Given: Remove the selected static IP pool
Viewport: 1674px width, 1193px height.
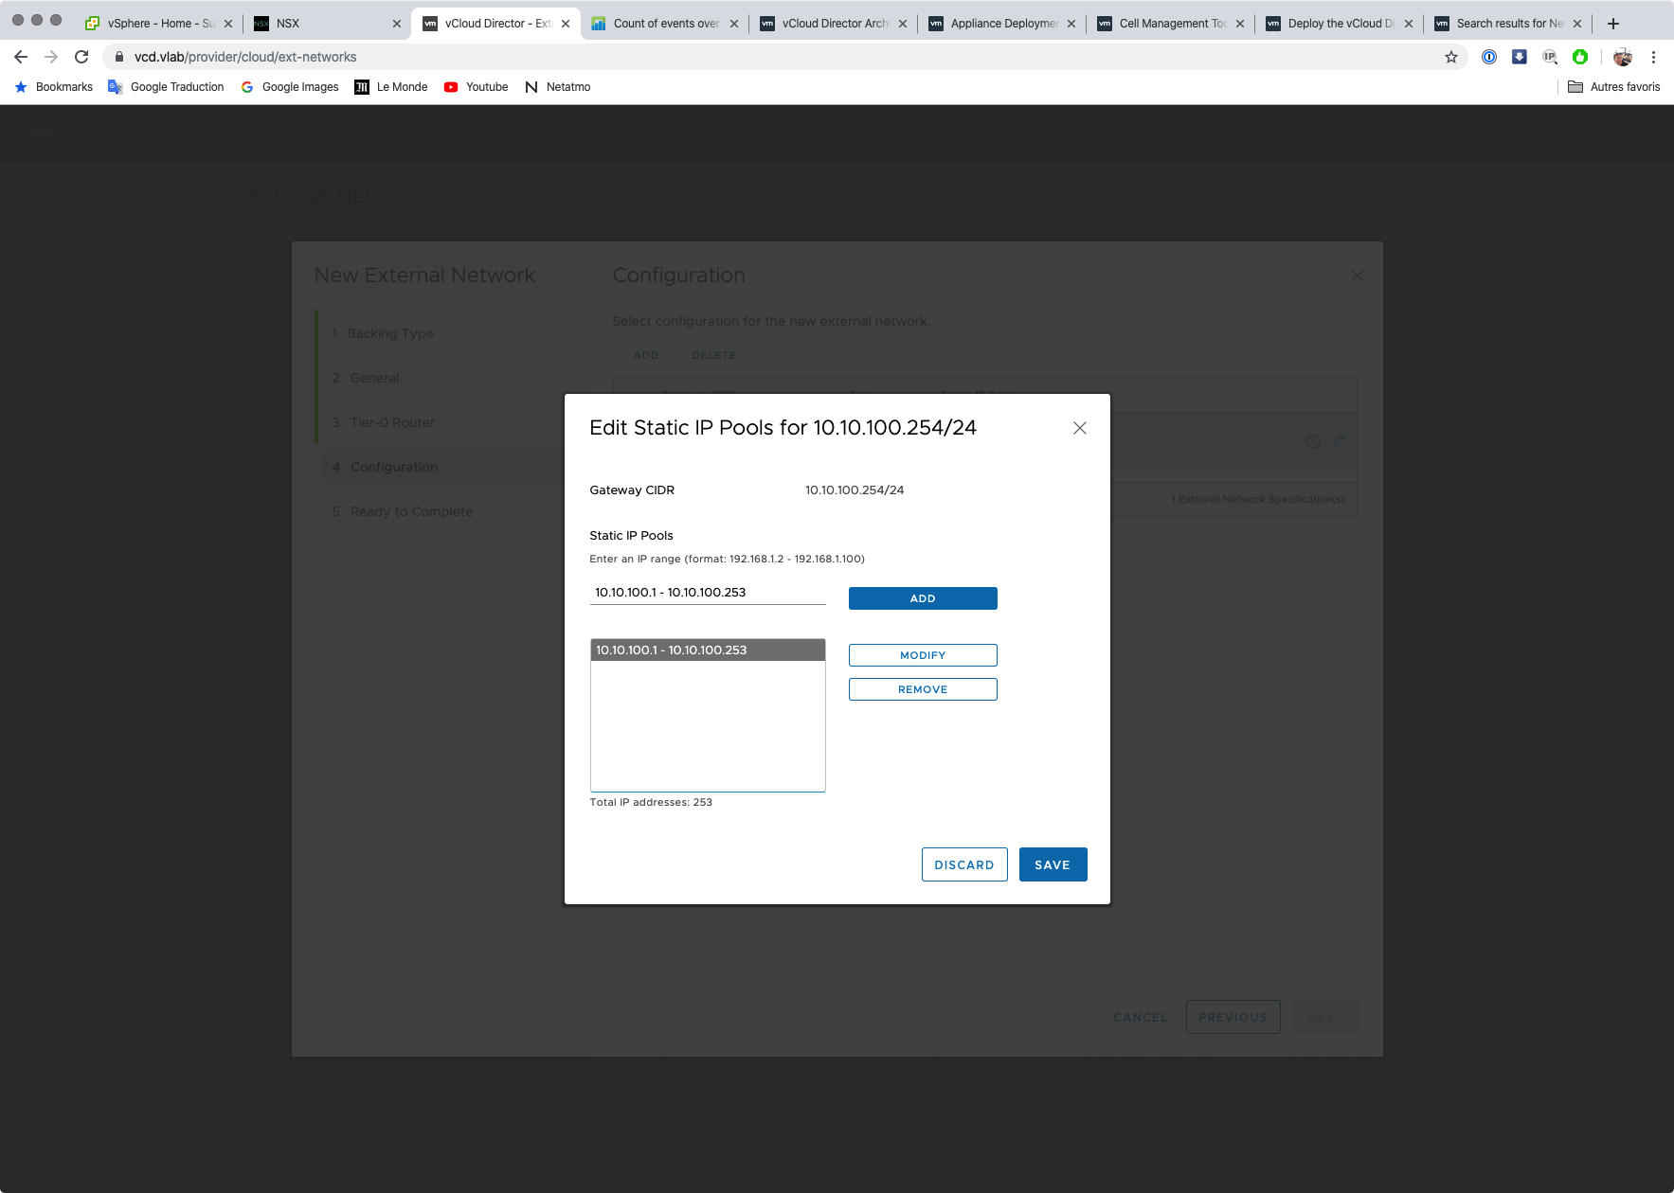Looking at the screenshot, I should [922, 689].
